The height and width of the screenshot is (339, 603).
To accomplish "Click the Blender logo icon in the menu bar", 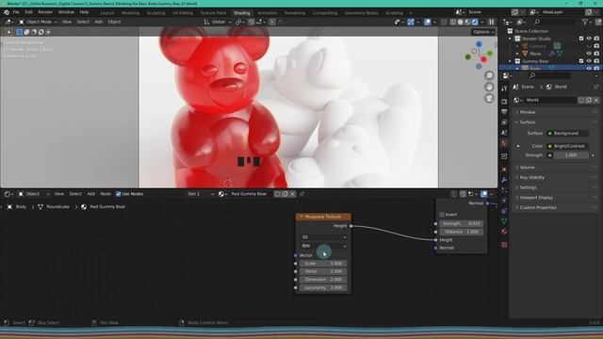I will click(7, 12).
